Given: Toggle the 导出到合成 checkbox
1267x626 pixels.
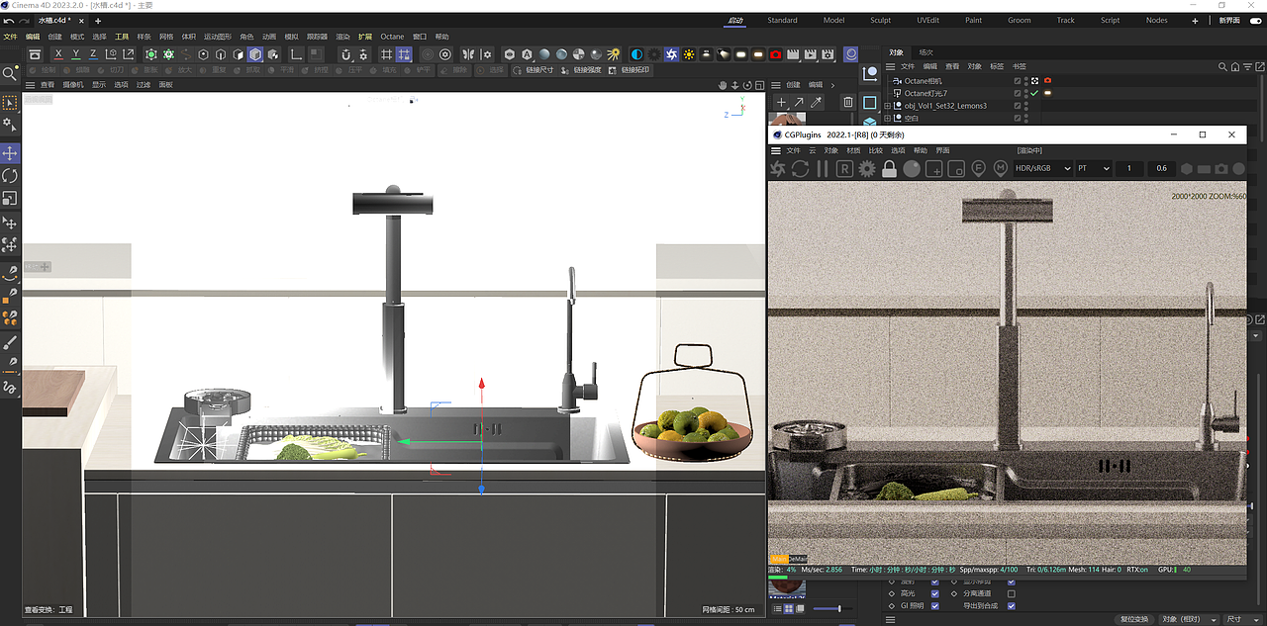Looking at the screenshot, I should (1012, 605).
